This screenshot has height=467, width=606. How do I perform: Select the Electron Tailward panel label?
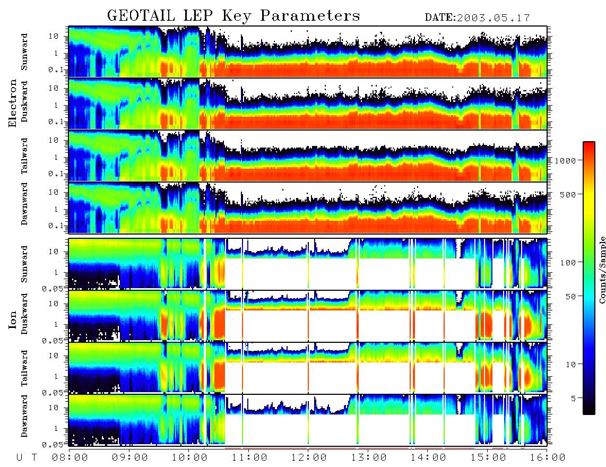24,155
